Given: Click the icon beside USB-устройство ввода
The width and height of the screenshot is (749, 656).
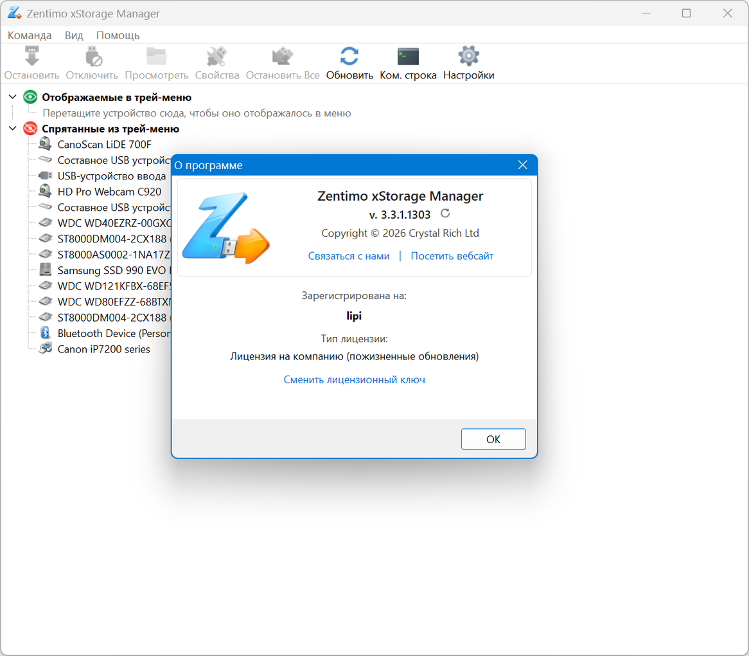Looking at the screenshot, I should coord(46,176).
